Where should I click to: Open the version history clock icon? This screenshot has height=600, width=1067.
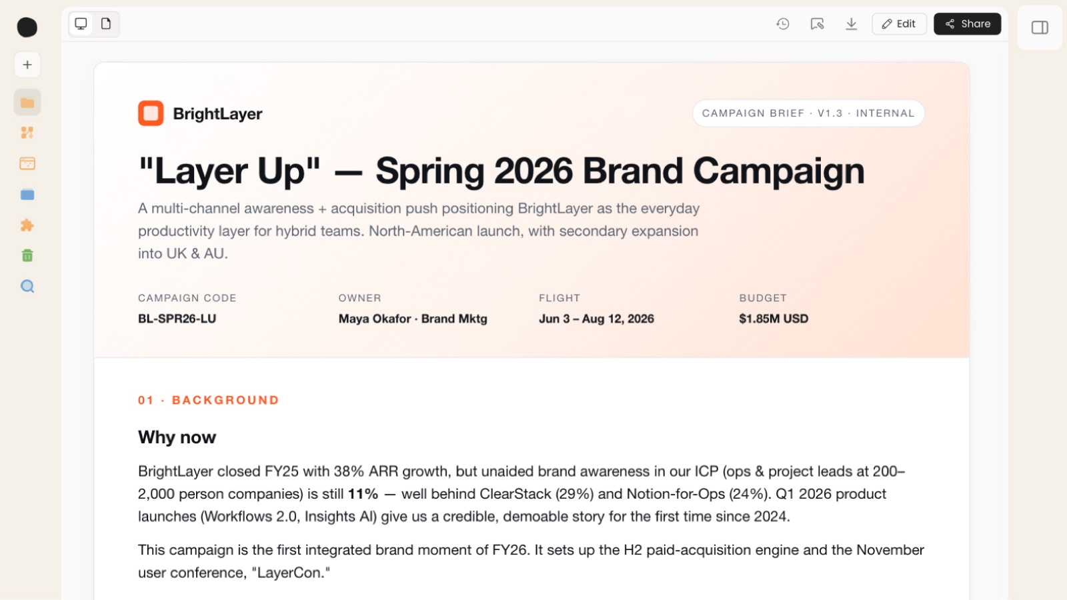tap(783, 24)
